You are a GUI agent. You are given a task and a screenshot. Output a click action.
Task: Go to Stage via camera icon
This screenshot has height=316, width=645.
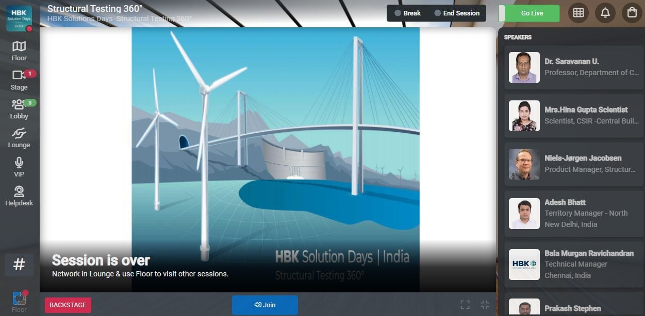(19, 76)
